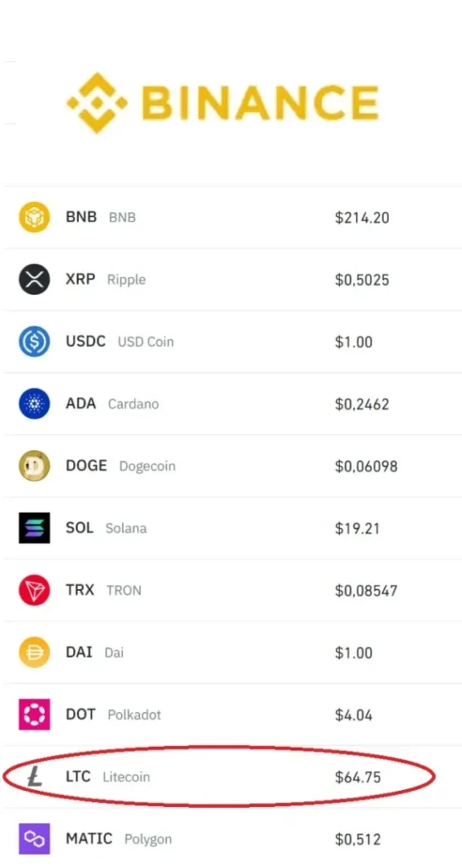462x868 pixels.
Task: Open the Polkadot name label
Action: click(x=135, y=715)
